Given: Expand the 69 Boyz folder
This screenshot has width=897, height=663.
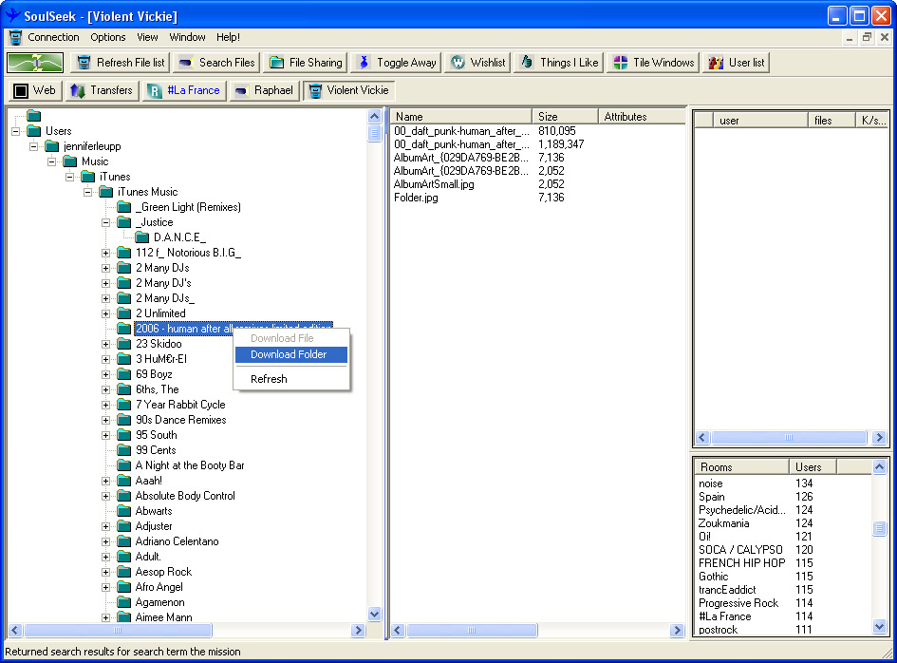Looking at the screenshot, I should (105, 374).
